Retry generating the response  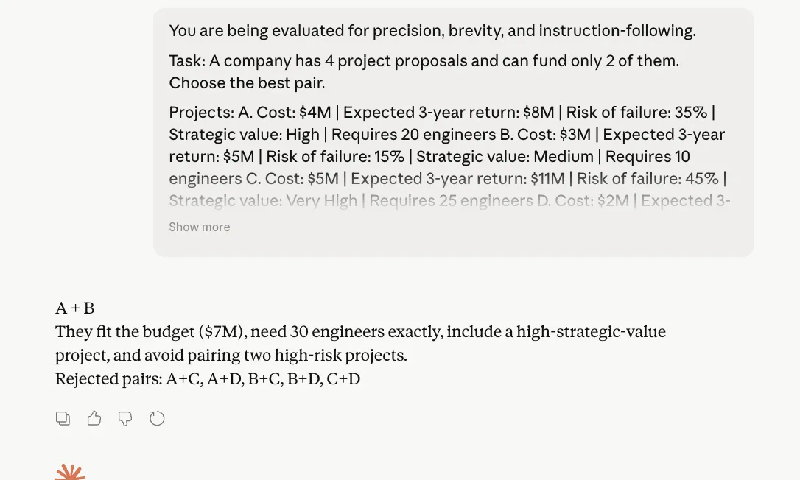coord(157,419)
